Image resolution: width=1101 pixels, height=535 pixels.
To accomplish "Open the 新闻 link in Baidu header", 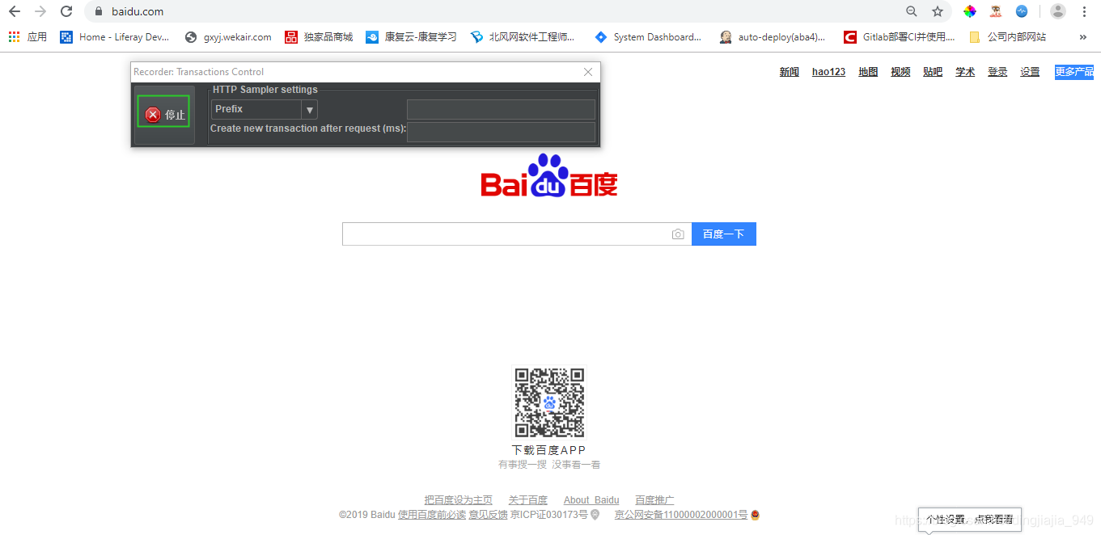I will (790, 72).
